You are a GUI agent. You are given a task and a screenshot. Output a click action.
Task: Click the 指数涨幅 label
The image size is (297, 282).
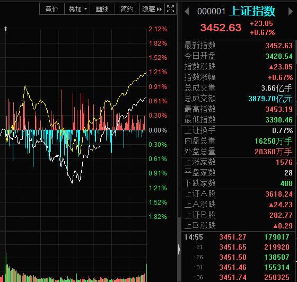click(x=200, y=77)
